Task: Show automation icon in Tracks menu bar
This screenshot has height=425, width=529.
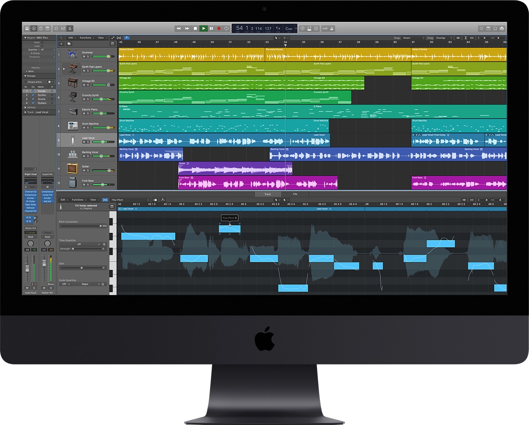Action: pos(113,38)
